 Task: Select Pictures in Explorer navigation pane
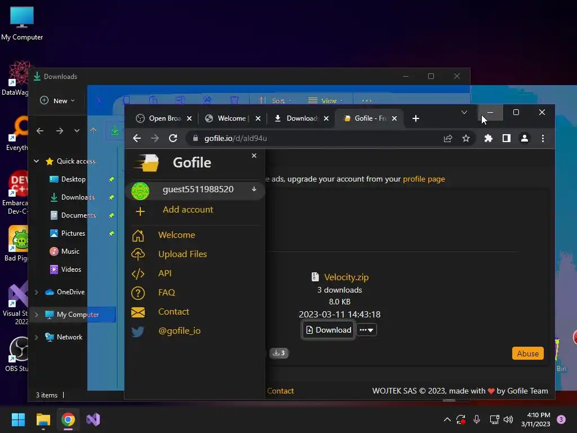(73, 233)
